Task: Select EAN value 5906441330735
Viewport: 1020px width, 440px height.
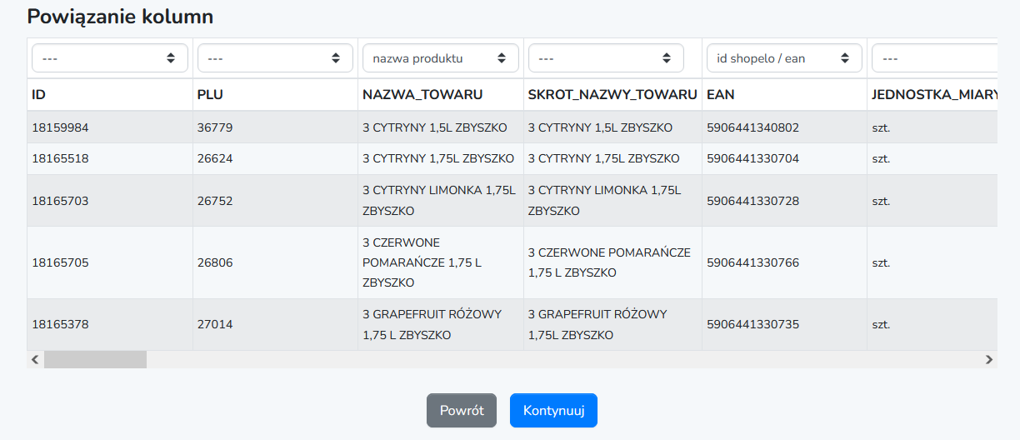Action: tap(752, 324)
